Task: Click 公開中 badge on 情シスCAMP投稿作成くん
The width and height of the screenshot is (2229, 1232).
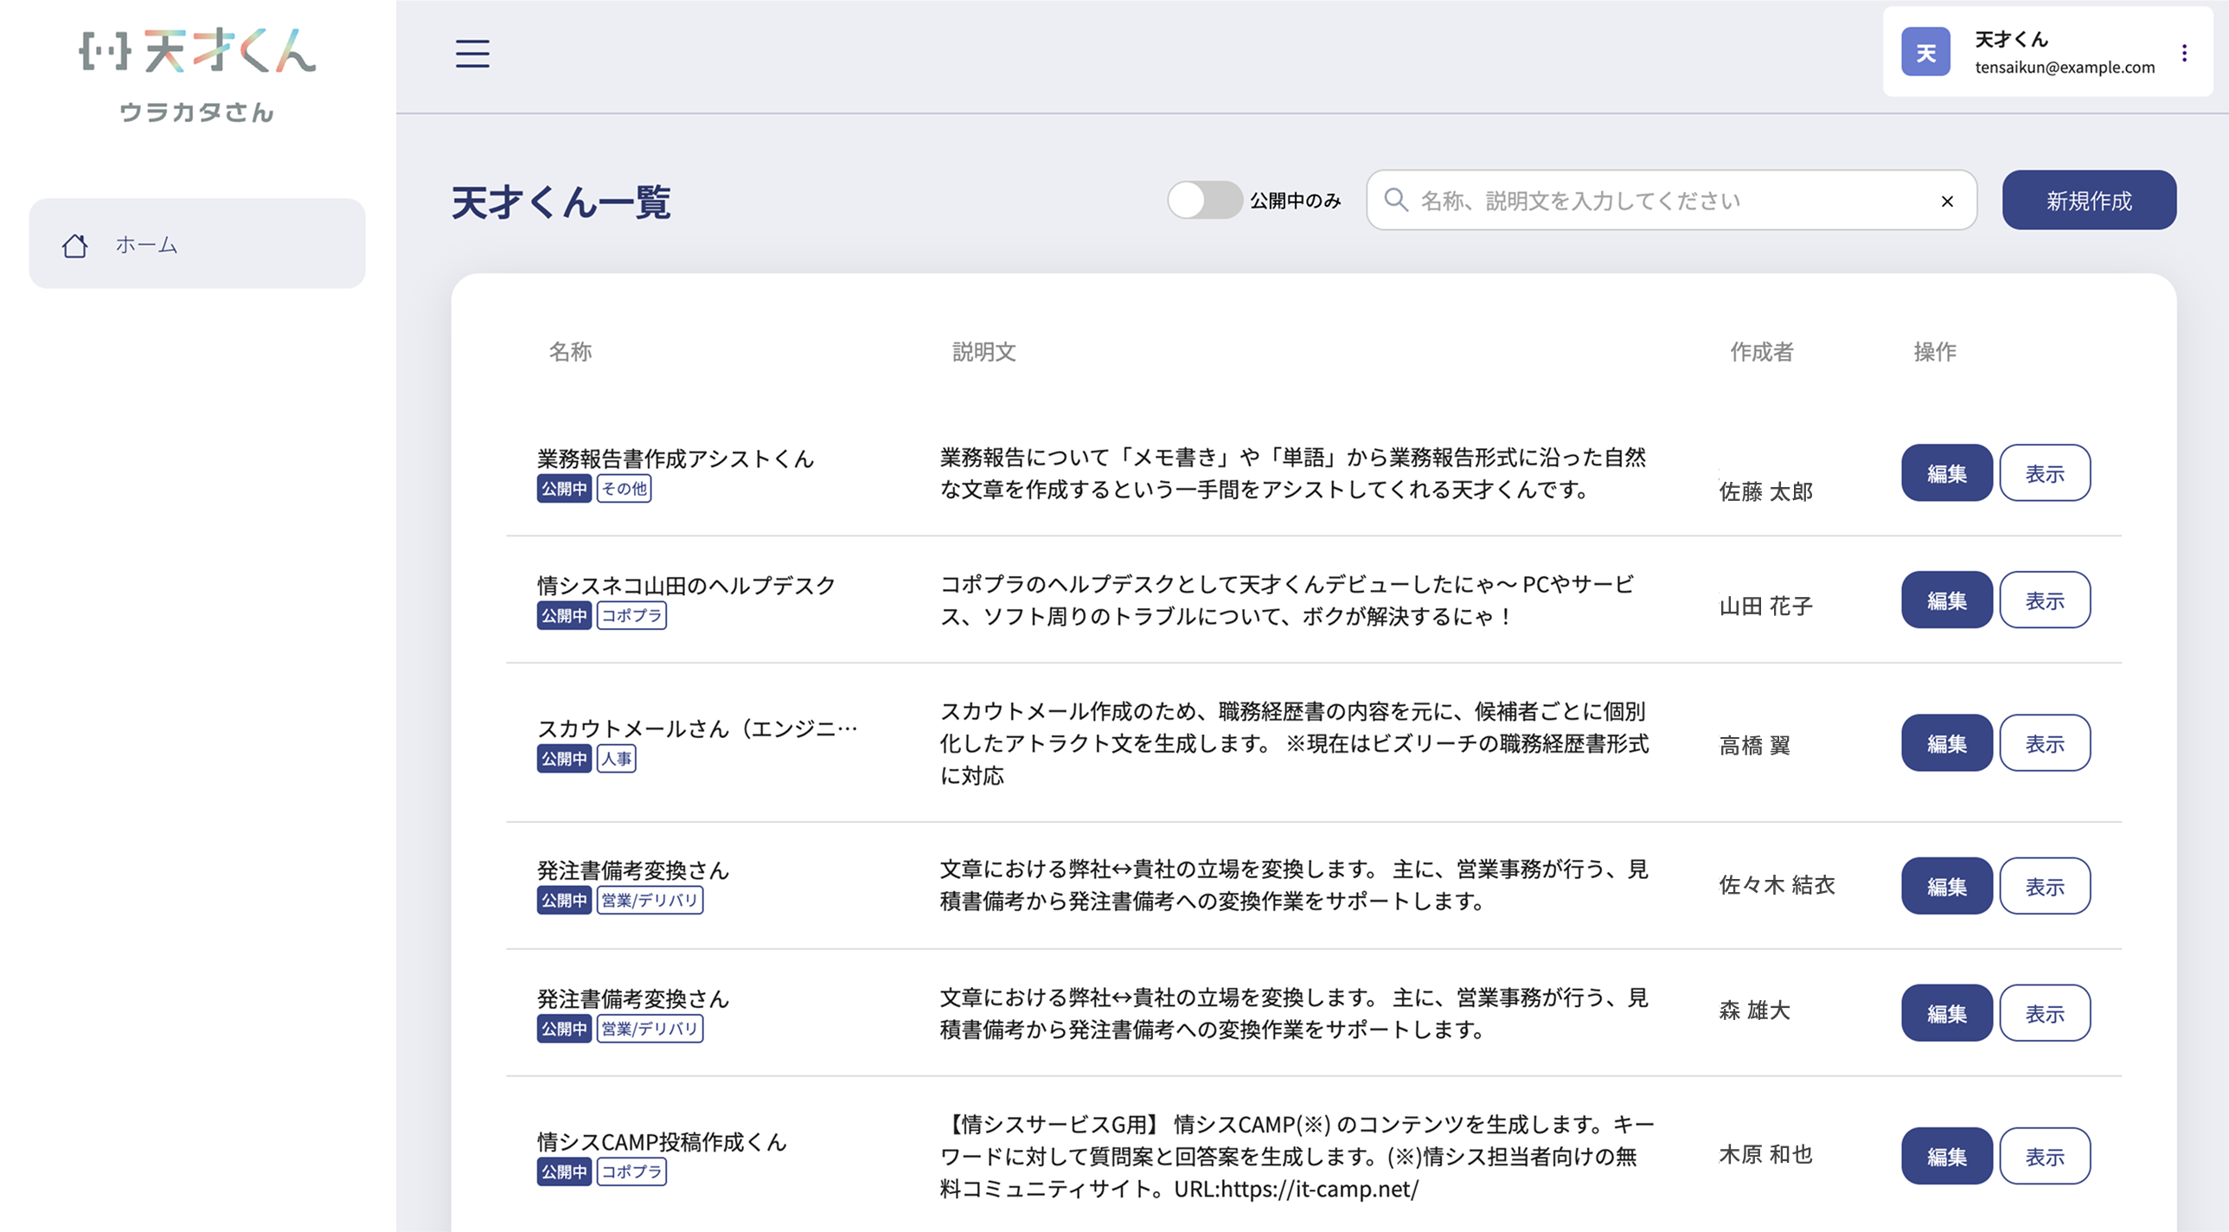Action: (x=563, y=1171)
